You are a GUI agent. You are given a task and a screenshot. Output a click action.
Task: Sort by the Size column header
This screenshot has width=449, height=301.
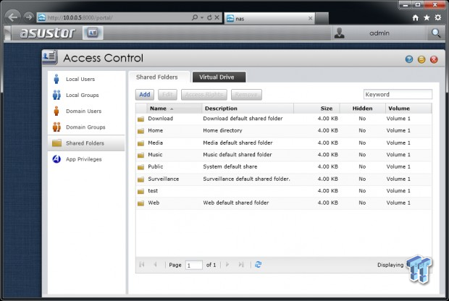pyautogui.click(x=316, y=109)
